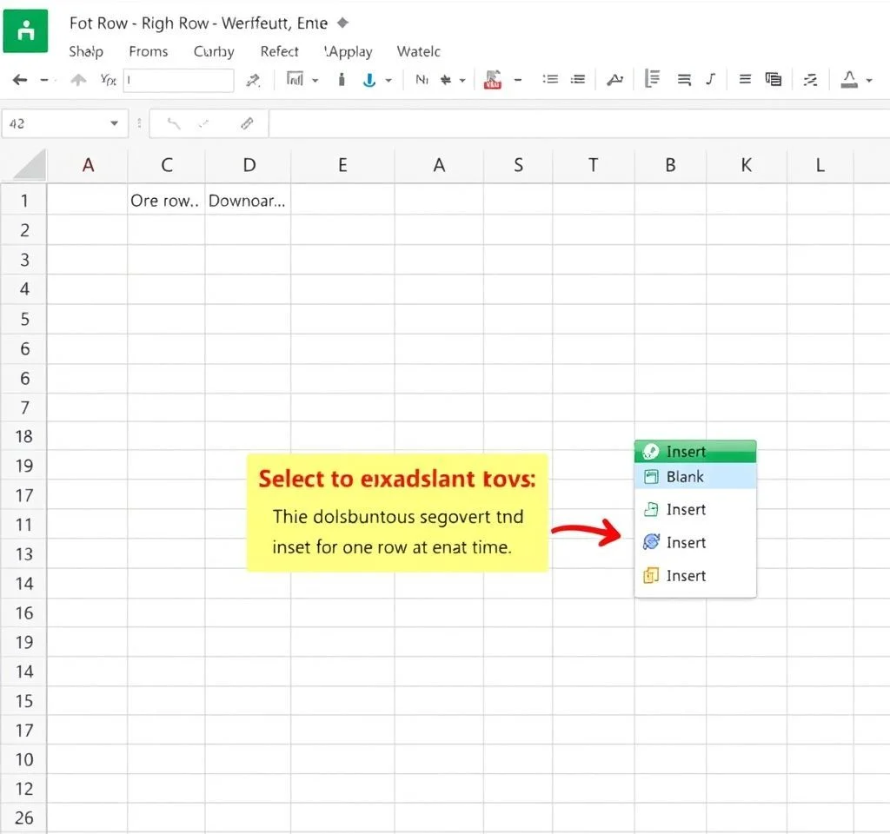
Task: Click the chart icon in the toolbar
Action: 295,80
